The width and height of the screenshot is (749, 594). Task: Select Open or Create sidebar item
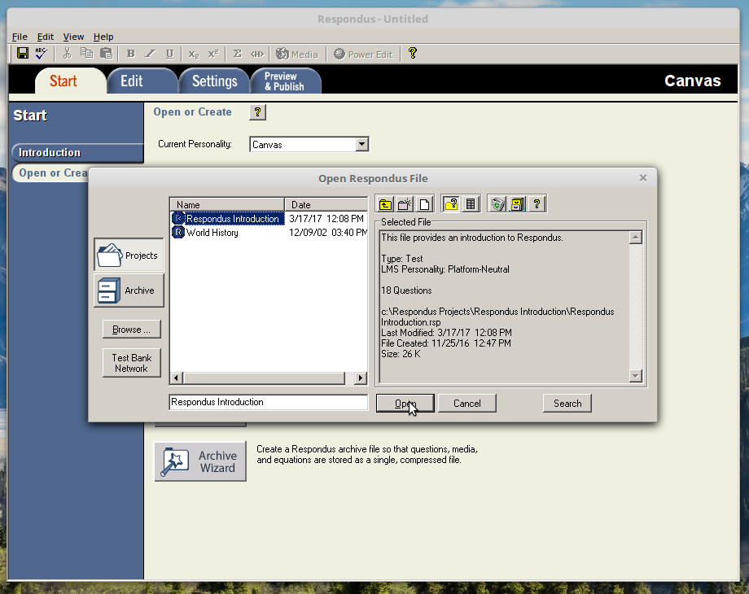[x=50, y=173]
